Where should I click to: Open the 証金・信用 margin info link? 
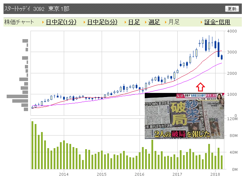click(217, 22)
